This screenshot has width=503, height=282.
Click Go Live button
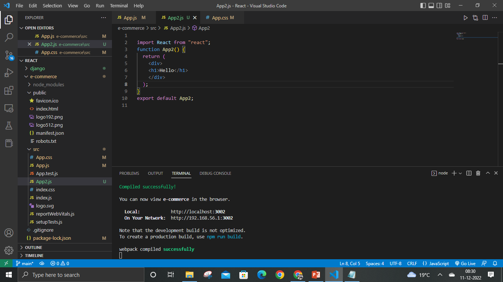pyautogui.click(x=465, y=263)
